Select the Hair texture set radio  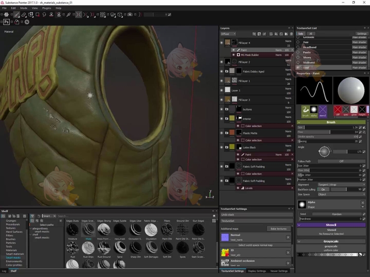coord(298,42)
